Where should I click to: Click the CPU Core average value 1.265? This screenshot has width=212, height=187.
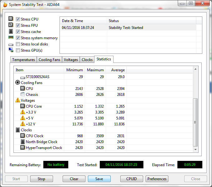click(120, 106)
